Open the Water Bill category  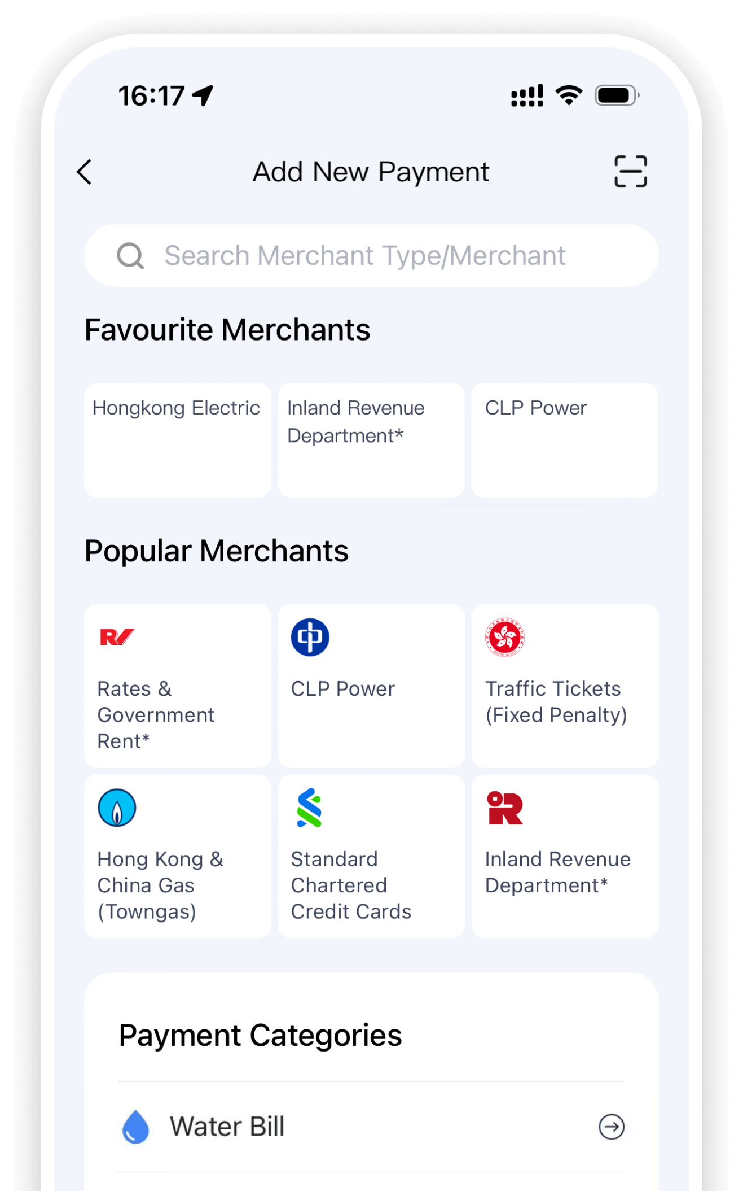(x=227, y=1127)
